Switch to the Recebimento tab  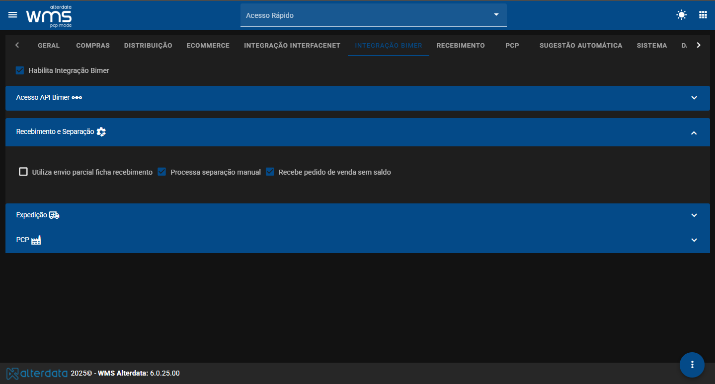point(461,45)
